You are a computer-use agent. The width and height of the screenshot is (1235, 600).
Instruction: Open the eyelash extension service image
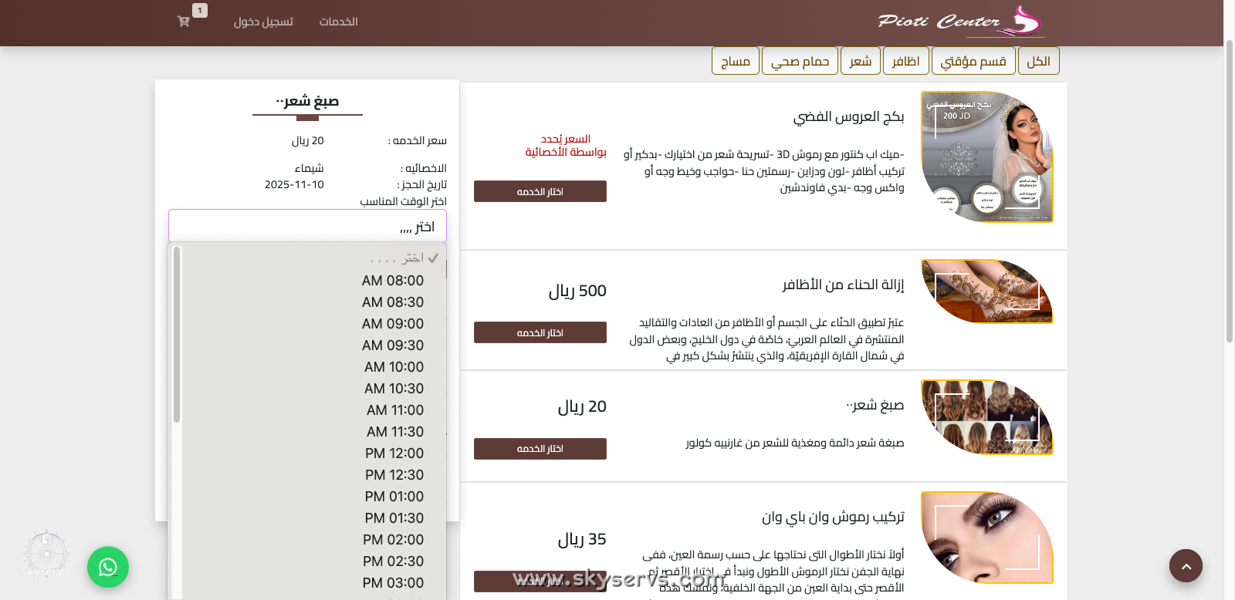(x=986, y=538)
